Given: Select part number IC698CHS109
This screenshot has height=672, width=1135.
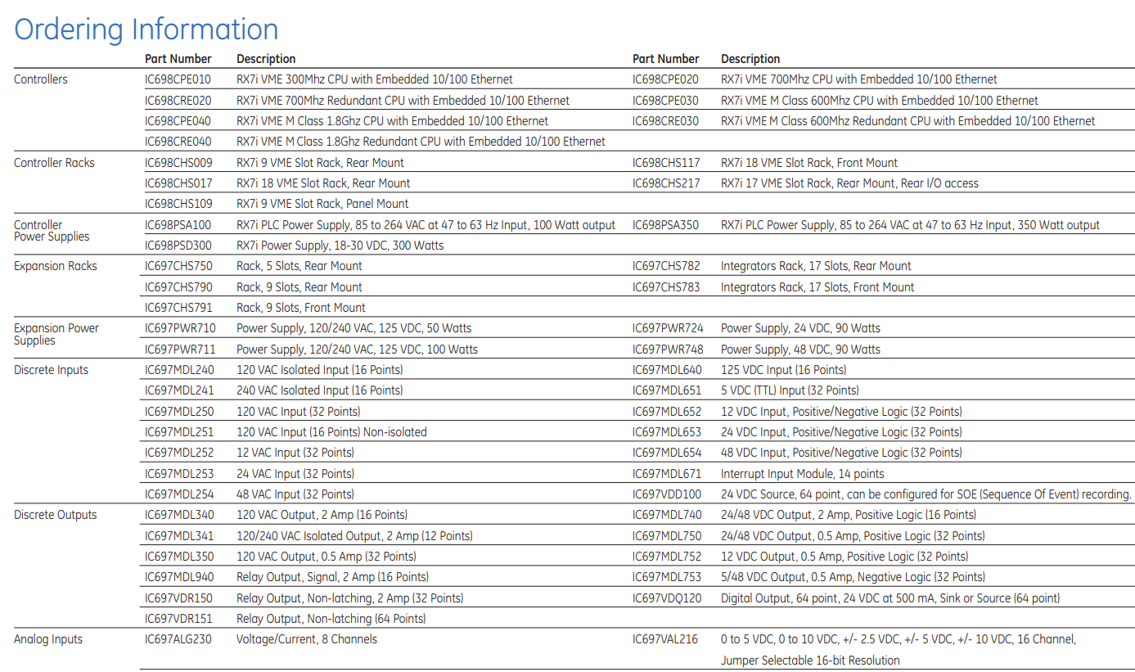Looking at the screenshot, I should 178,204.
